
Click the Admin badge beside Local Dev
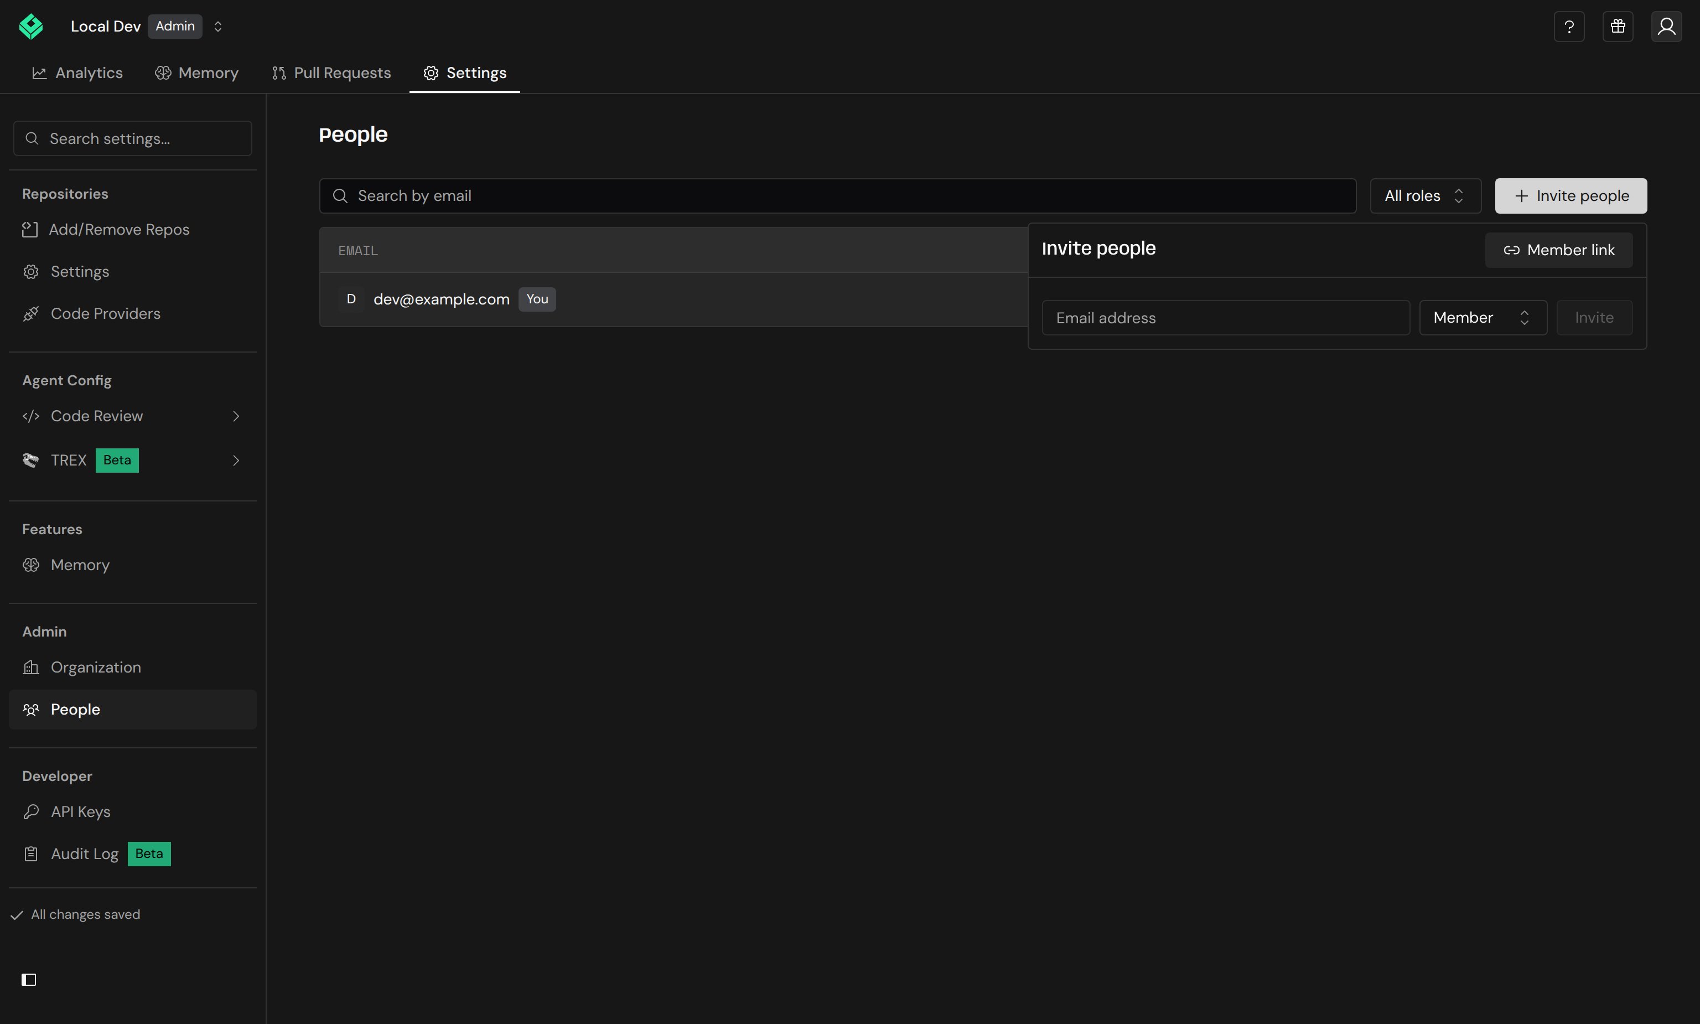[x=175, y=26]
